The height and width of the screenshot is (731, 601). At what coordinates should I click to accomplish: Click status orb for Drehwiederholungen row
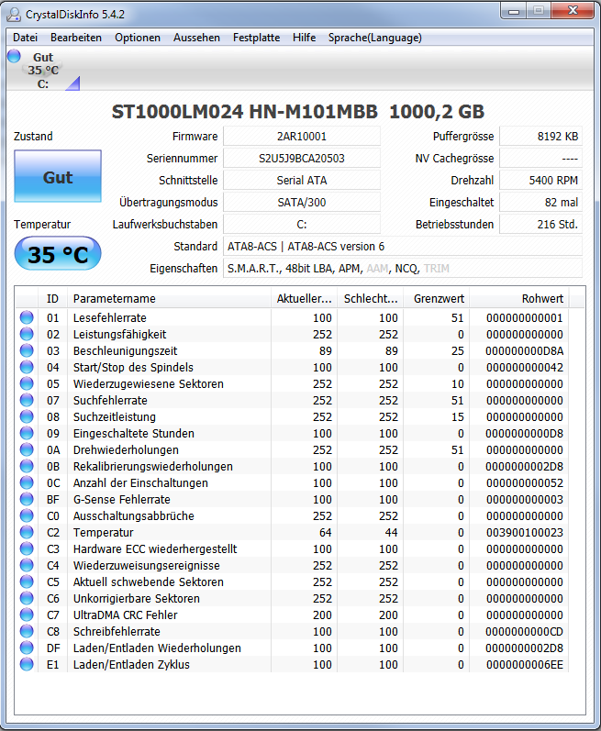pos(27,449)
